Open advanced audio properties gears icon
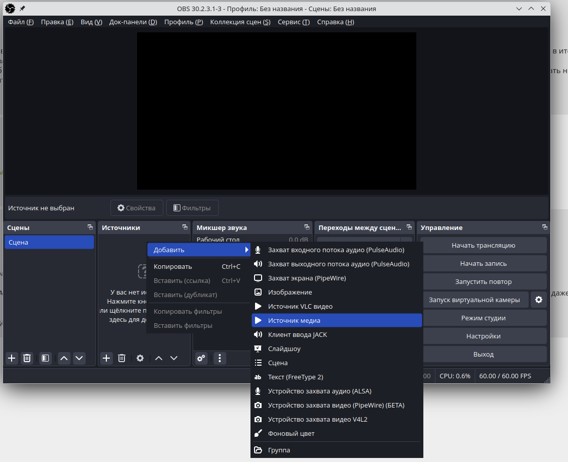Image resolution: width=568 pixels, height=462 pixels. click(201, 358)
